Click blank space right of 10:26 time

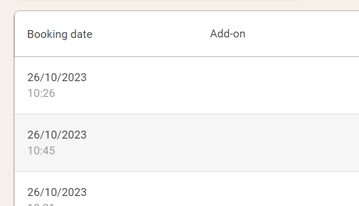[x=130, y=93]
